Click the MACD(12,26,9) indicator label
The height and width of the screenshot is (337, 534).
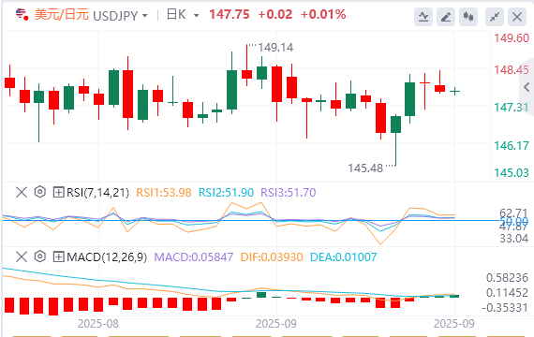tap(107, 256)
